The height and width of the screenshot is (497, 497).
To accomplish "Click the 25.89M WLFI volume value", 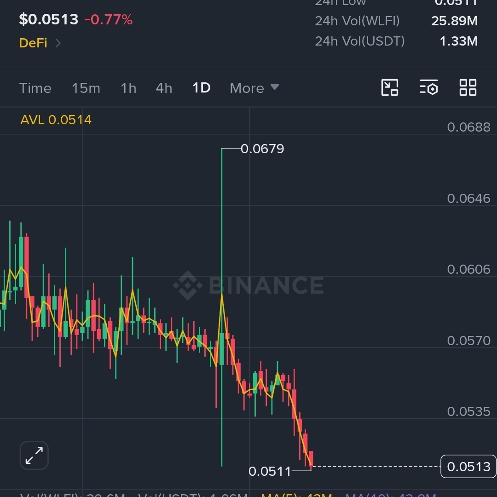I will click(454, 21).
